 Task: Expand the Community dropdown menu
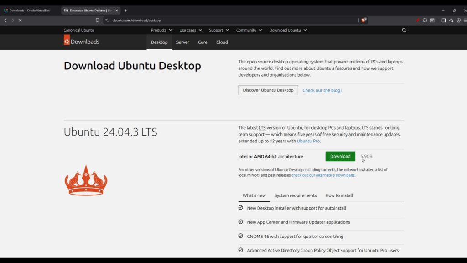(x=249, y=30)
